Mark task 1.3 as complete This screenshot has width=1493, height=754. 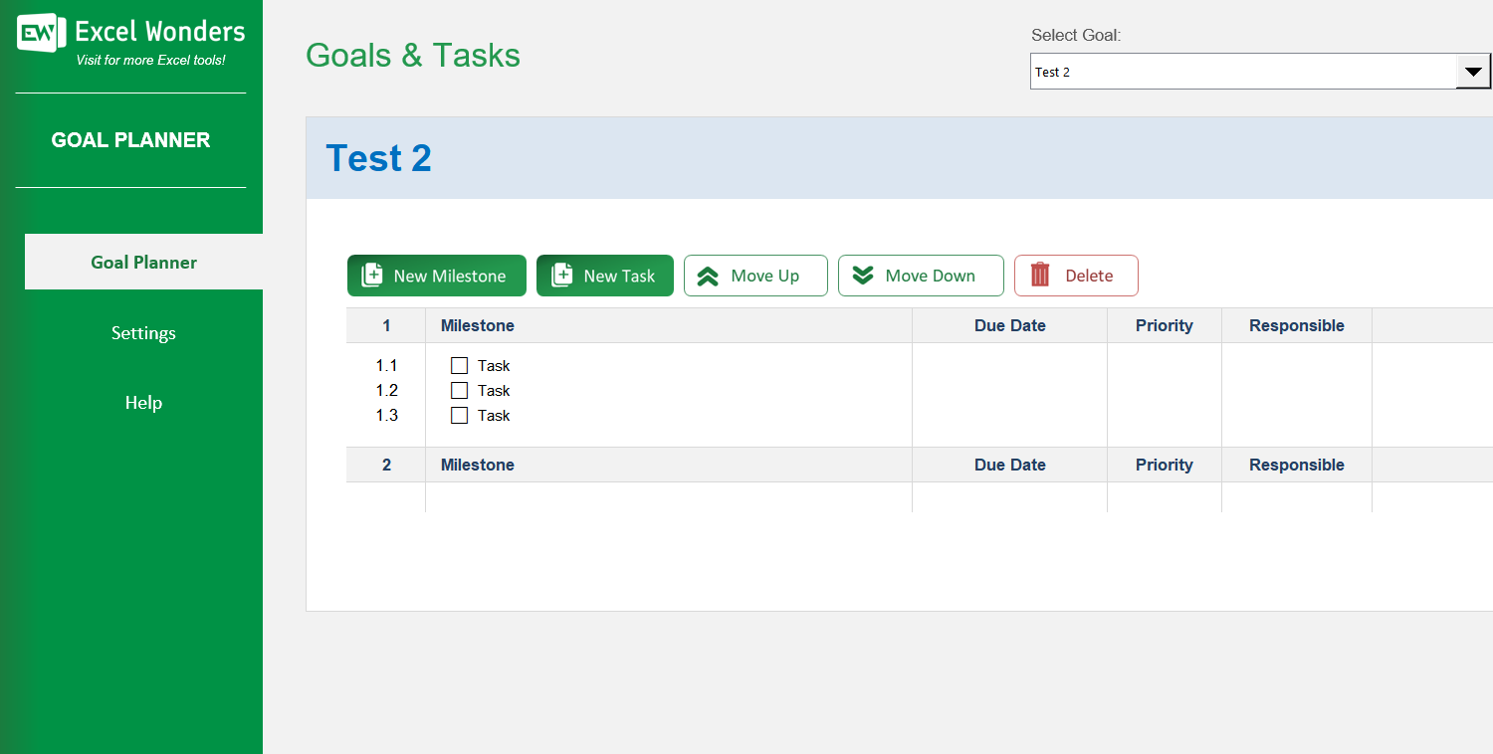click(x=459, y=415)
